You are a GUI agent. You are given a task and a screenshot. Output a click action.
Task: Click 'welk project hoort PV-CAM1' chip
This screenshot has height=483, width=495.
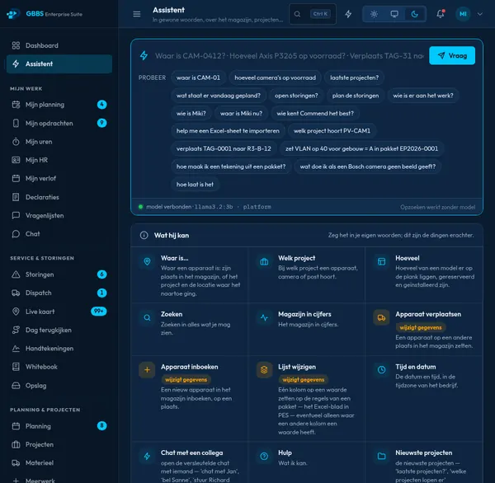[332, 131]
